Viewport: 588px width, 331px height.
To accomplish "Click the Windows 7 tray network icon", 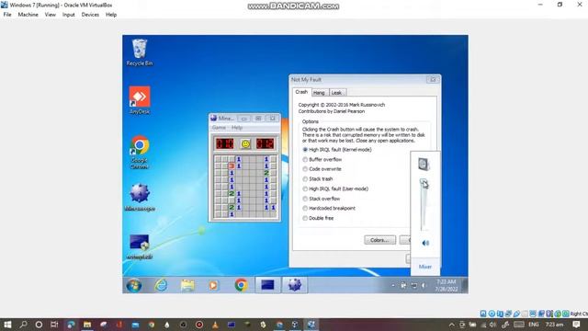I will pos(413,286).
